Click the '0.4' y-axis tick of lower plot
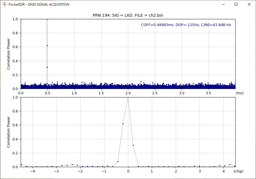256x179 pixels. coord(15,139)
